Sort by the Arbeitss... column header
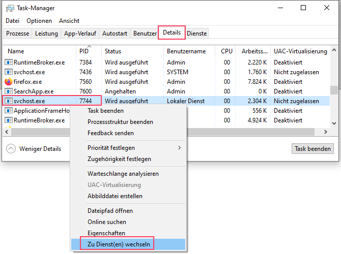The width and height of the screenshot is (341, 254). (253, 51)
